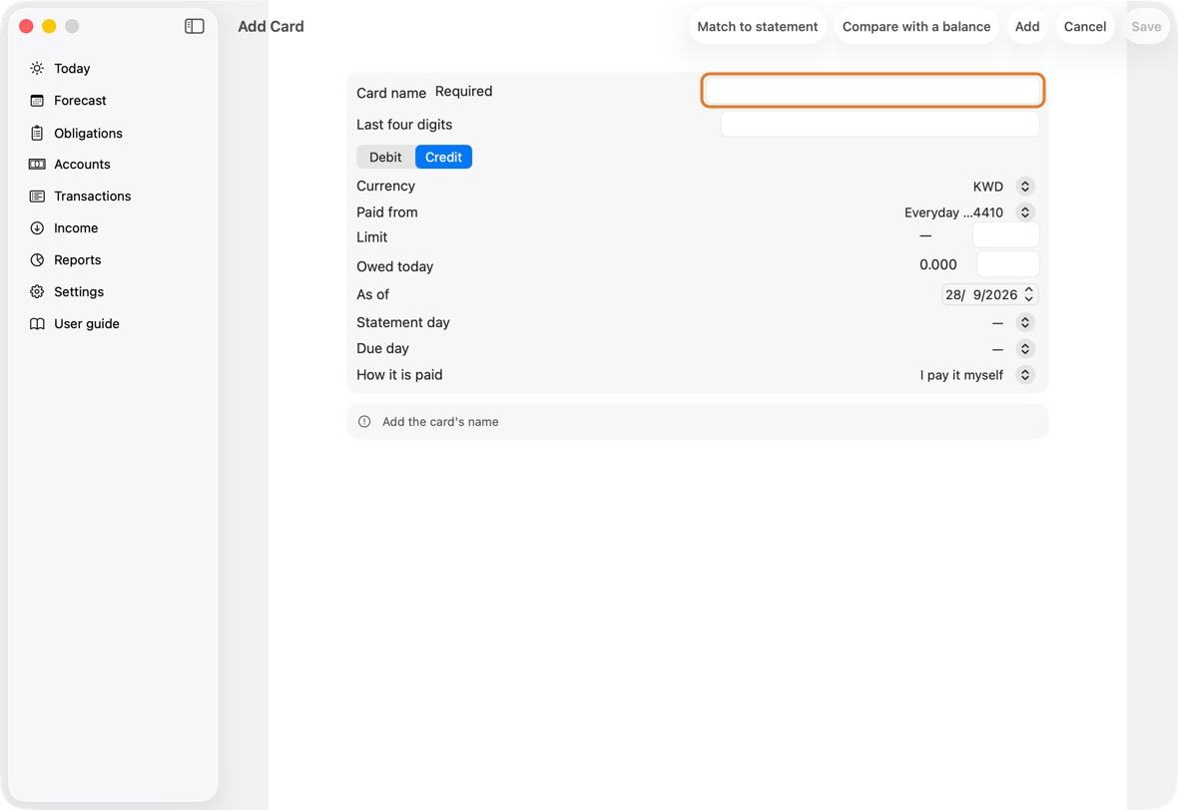Image resolution: width=1178 pixels, height=810 pixels.
Task: Click the Last four digits field
Action: (880, 124)
